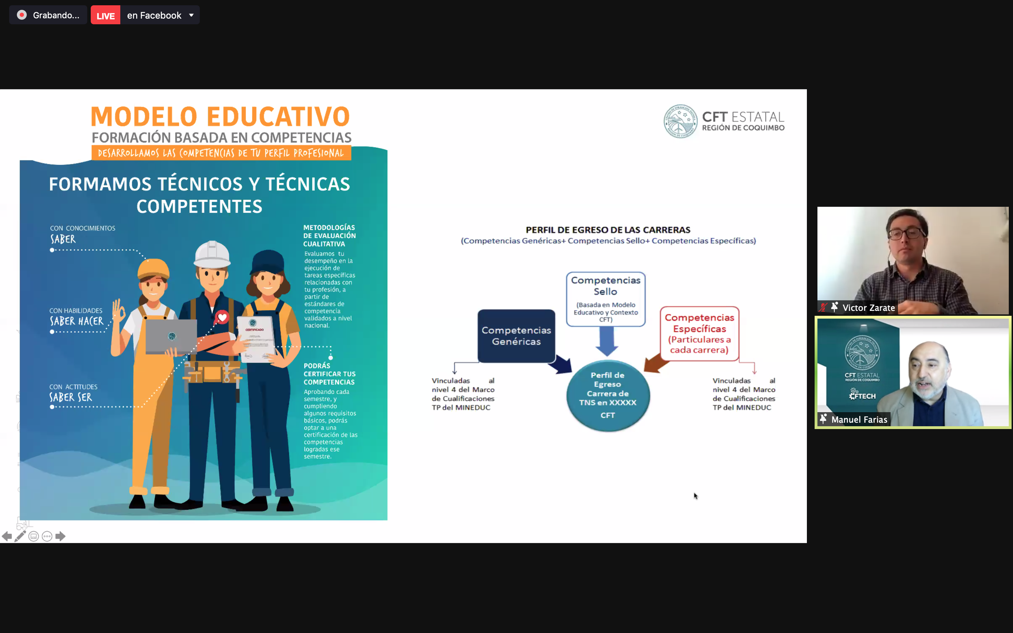Click the Competencias Genéricas dark blue box

pyautogui.click(x=516, y=336)
